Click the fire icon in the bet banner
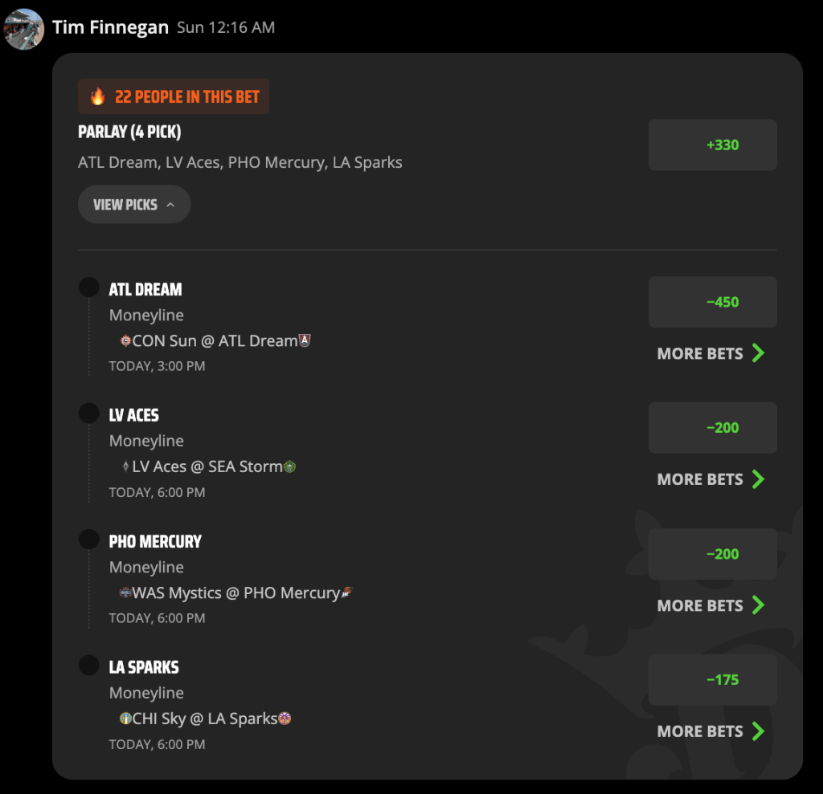 tap(98, 96)
